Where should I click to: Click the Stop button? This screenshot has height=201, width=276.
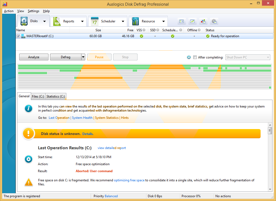(125, 57)
